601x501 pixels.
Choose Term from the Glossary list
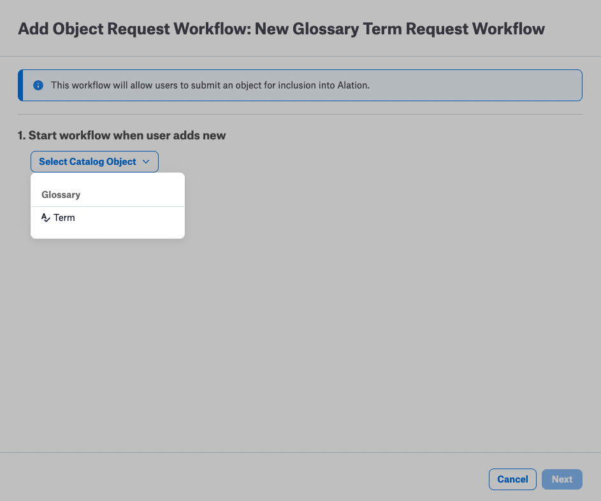coord(107,218)
